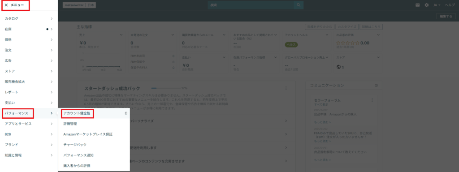The height and width of the screenshot is (172, 459).
Task: Expand the B2B chevron arrow
Action: 52,134
